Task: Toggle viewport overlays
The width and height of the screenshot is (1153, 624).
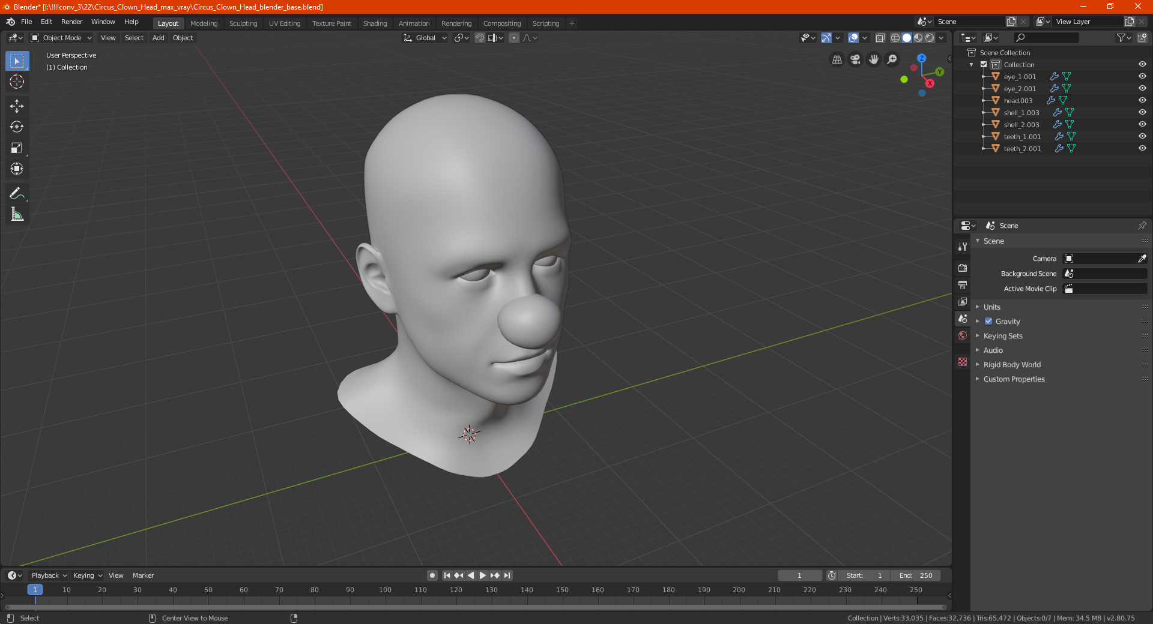Action: click(x=853, y=38)
